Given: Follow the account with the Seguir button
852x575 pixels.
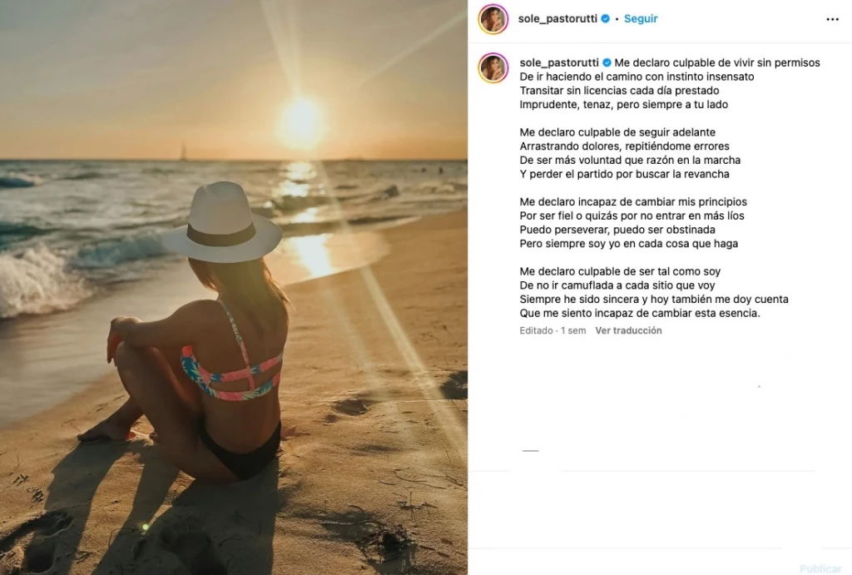Looking at the screenshot, I should point(641,18).
